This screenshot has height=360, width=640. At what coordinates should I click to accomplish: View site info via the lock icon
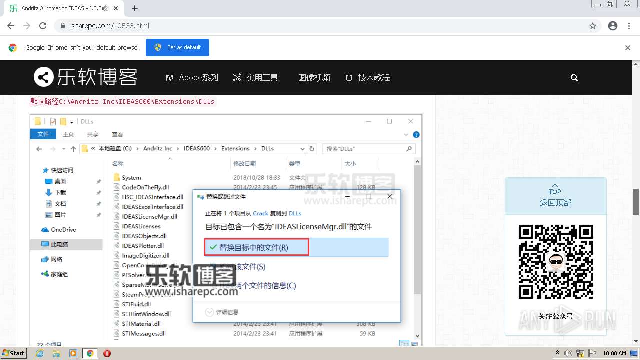coord(62,26)
